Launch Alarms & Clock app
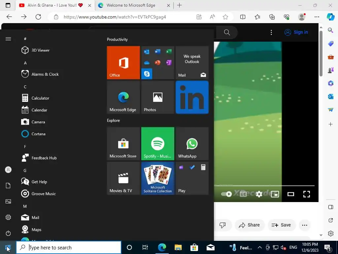This screenshot has width=338, height=254. [x=40, y=74]
